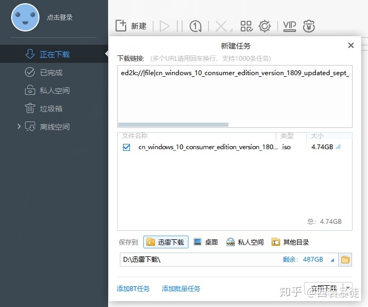Screen dimensions: 368x307
Task: Expand the 离线空间 tree arrow
Action: click(19, 126)
